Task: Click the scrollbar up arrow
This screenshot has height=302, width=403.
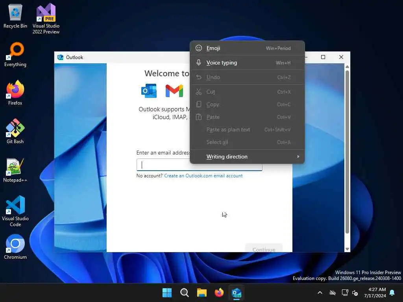Action: 347,67
